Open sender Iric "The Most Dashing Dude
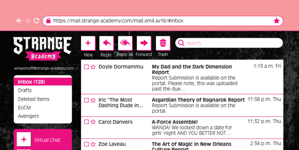This screenshot has width=299, height=150. coord(121,103)
